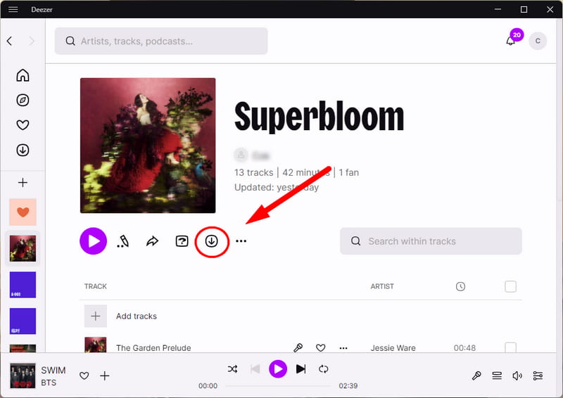Click the Superbloom playlist cover art
The width and height of the screenshot is (563, 398).
(x=148, y=146)
